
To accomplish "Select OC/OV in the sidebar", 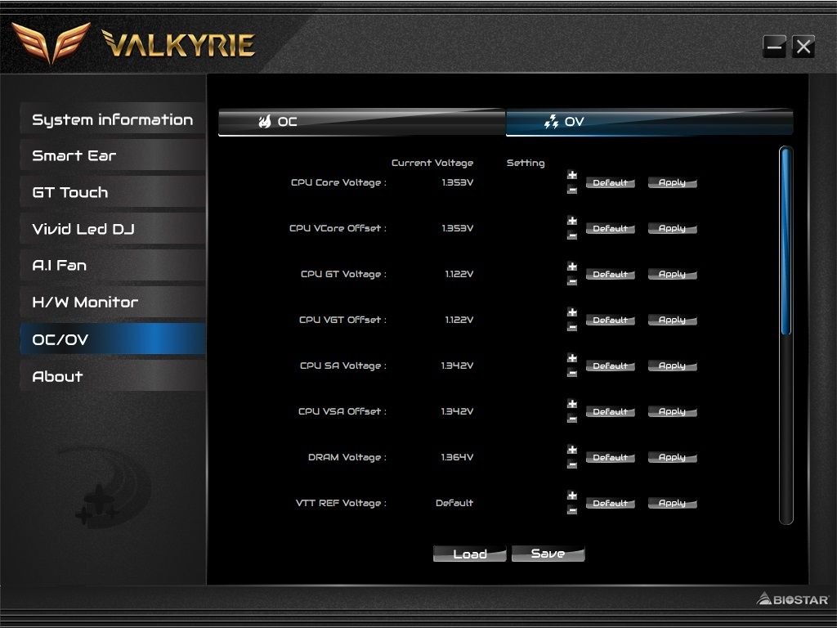I will pos(113,339).
